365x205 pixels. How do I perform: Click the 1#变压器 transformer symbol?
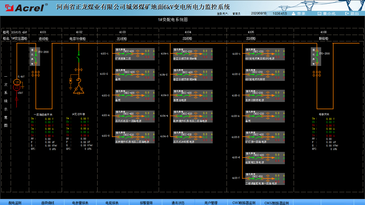(x=17, y=85)
